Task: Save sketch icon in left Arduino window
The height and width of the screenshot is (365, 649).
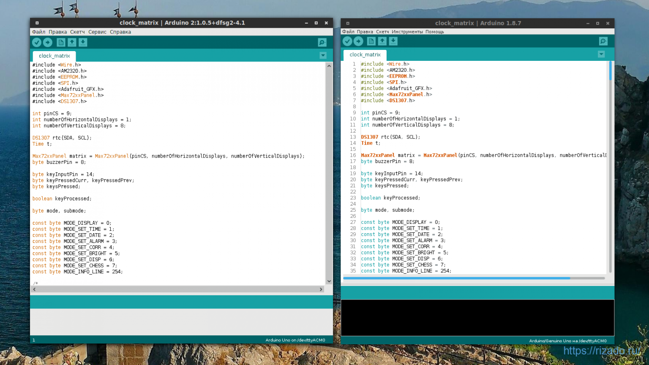Action: click(x=83, y=42)
